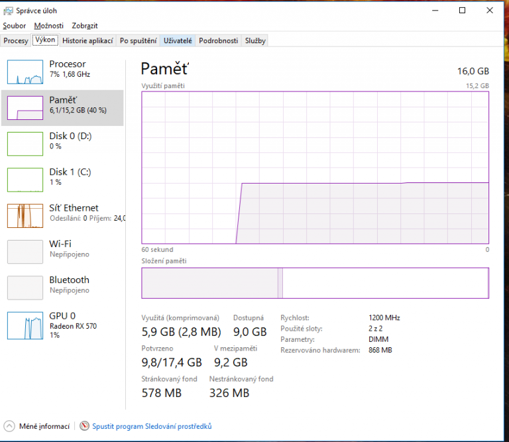The width and height of the screenshot is (509, 442).
Task: Switch to the Procesy tab
Action: pos(16,40)
